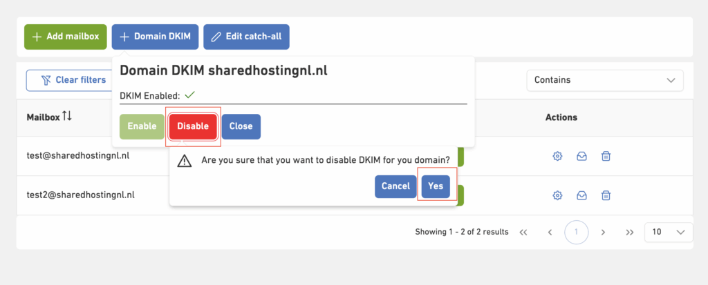Open inbox icon for test2@sharedhostingnl.nl
Viewport: 708px width, 285px height.
coord(581,195)
